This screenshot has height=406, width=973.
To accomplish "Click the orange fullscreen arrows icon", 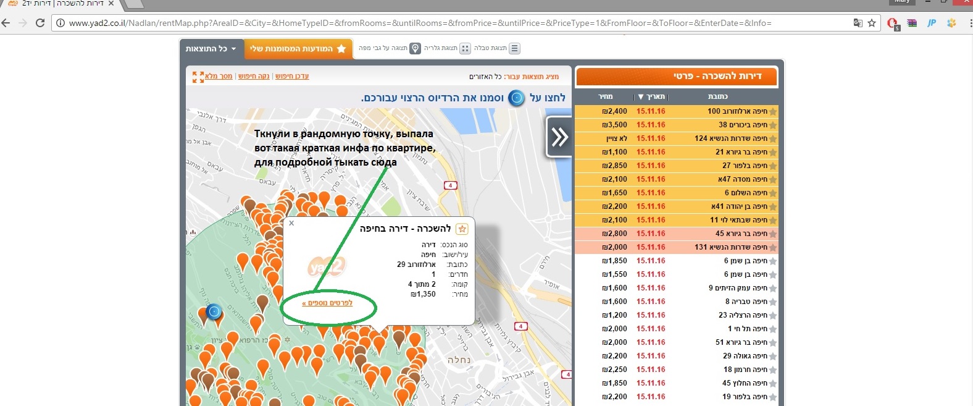I will [x=198, y=77].
